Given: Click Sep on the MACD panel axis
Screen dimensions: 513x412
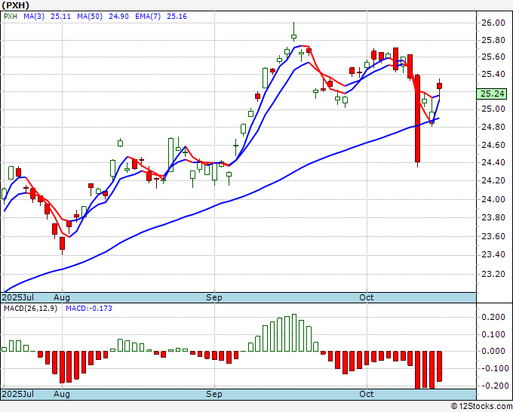Looking at the screenshot, I should (x=214, y=394).
